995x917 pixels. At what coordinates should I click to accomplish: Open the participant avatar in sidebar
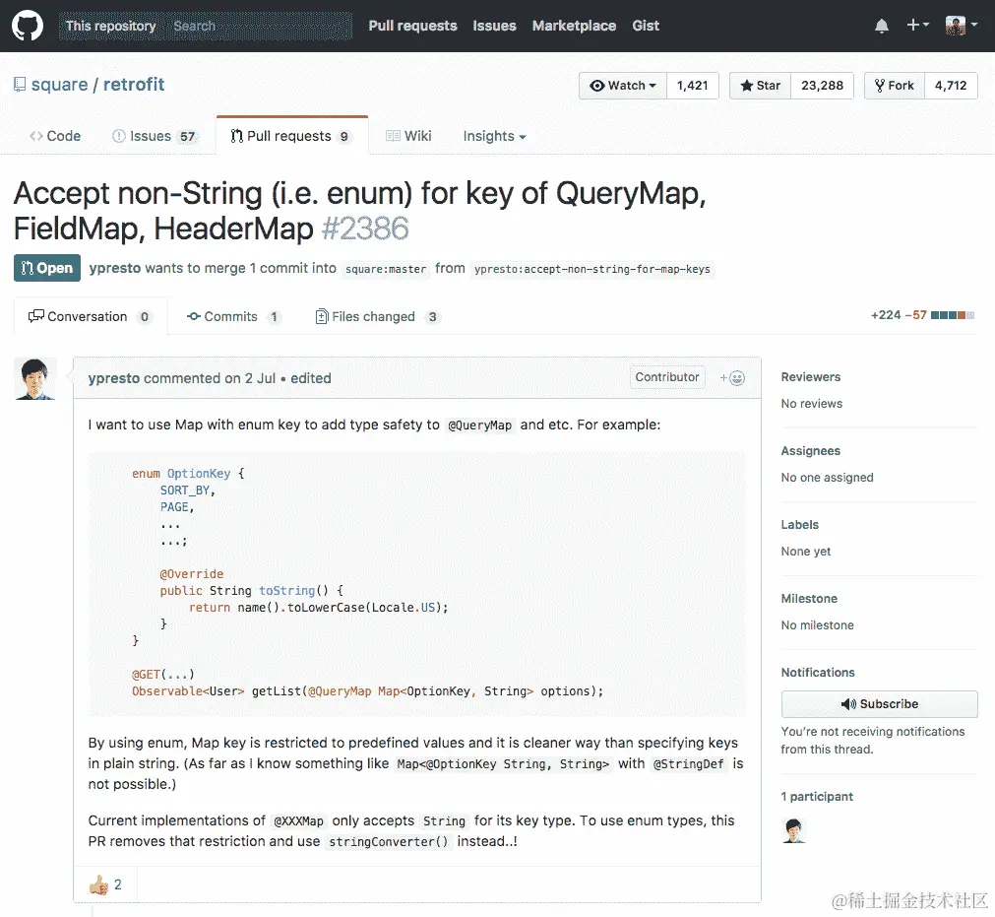pos(794,830)
